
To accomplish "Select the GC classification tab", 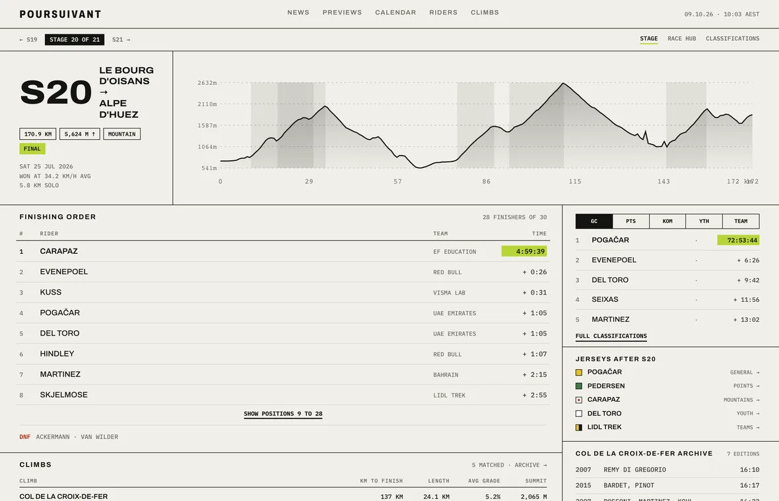I will 594,221.
